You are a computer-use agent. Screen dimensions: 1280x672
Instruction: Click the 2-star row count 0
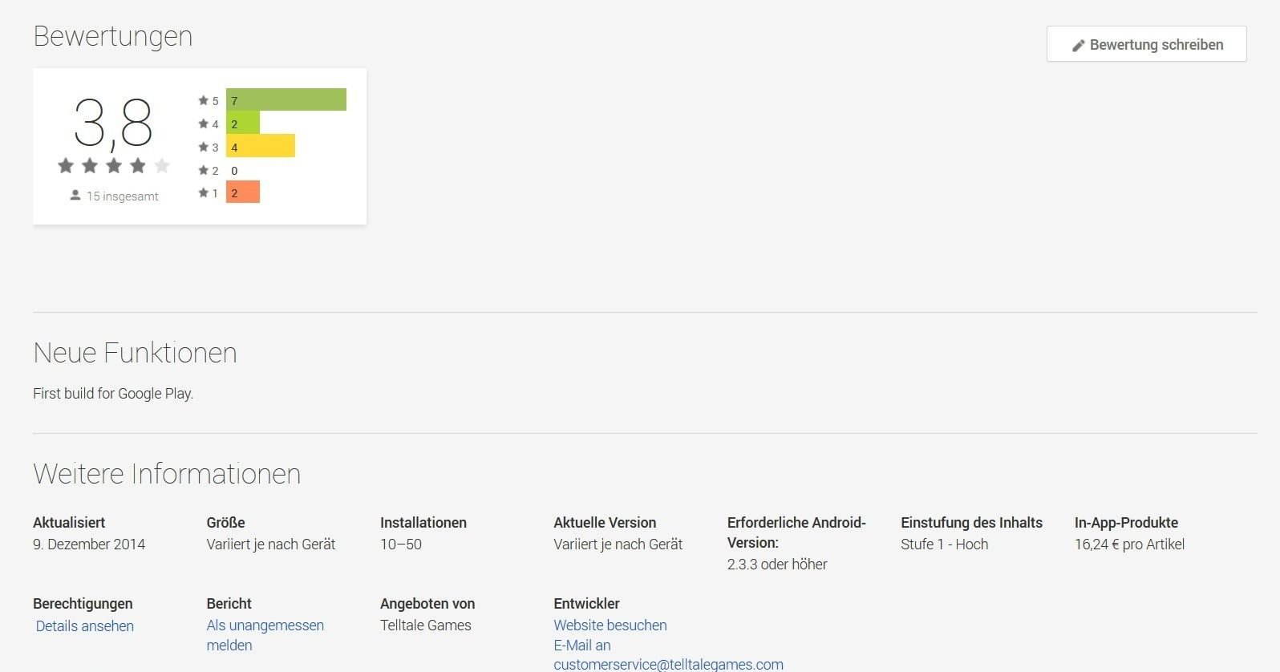tap(234, 170)
